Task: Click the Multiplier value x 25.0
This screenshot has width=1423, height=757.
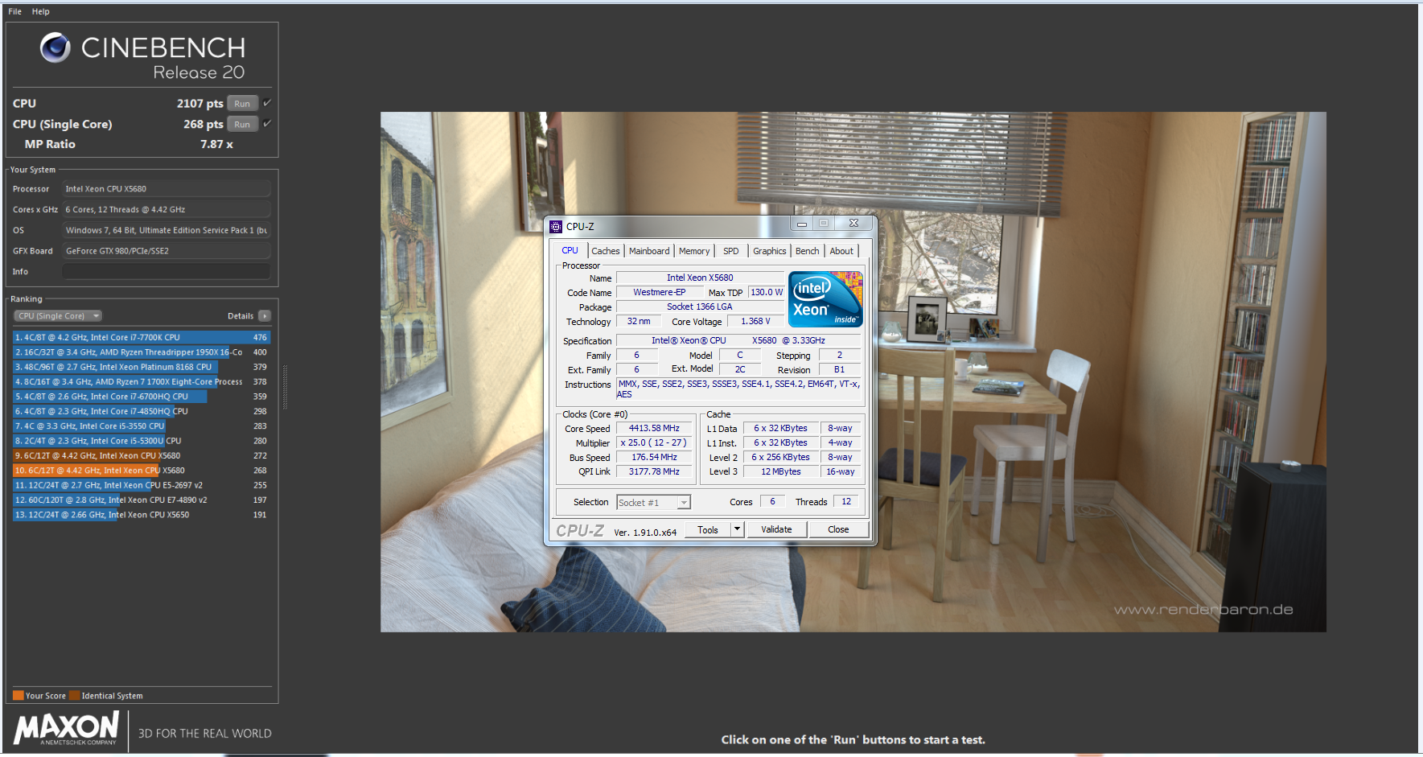Action: [x=654, y=443]
